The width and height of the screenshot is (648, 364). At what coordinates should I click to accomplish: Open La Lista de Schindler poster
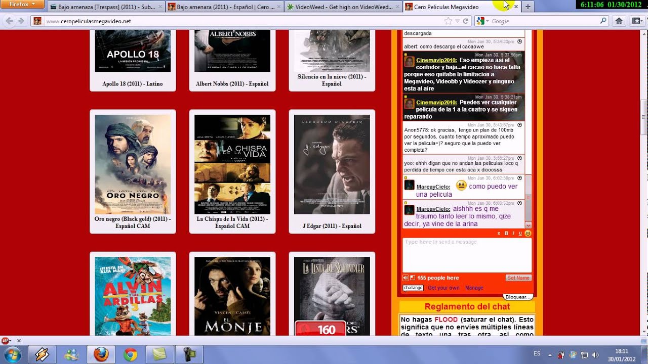click(332, 296)
